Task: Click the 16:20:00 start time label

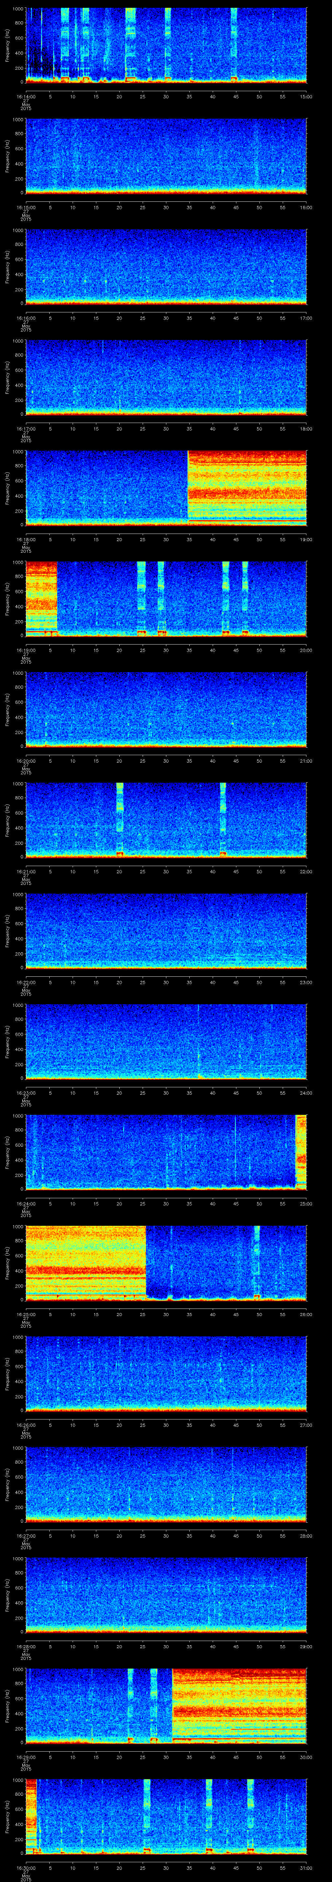Action: pyautogui.click(x=26, y=761)
